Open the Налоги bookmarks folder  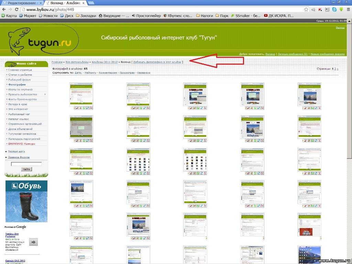point(205,16)
